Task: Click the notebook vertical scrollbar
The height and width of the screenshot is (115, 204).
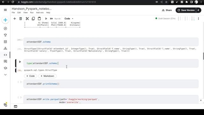Action: pos(203,56)
